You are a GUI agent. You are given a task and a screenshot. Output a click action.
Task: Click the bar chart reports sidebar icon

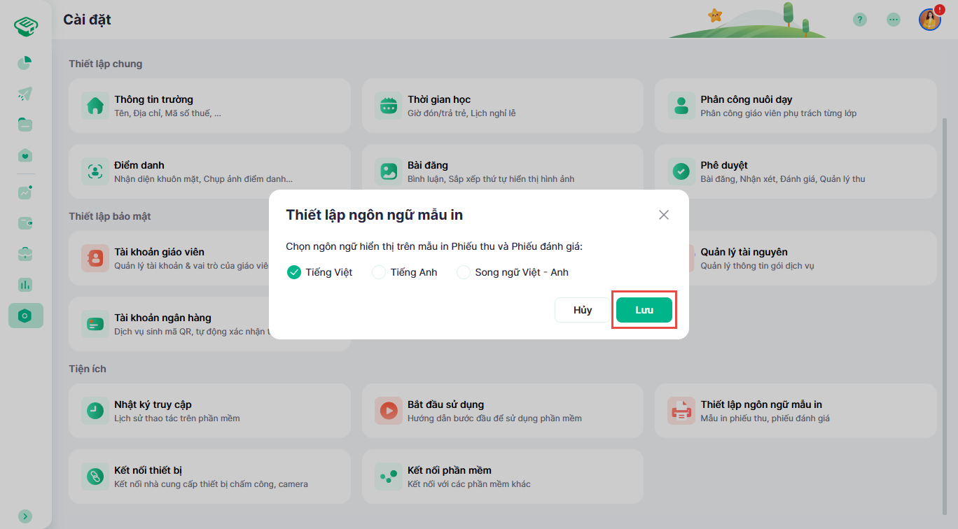click(x=25, y=285)
